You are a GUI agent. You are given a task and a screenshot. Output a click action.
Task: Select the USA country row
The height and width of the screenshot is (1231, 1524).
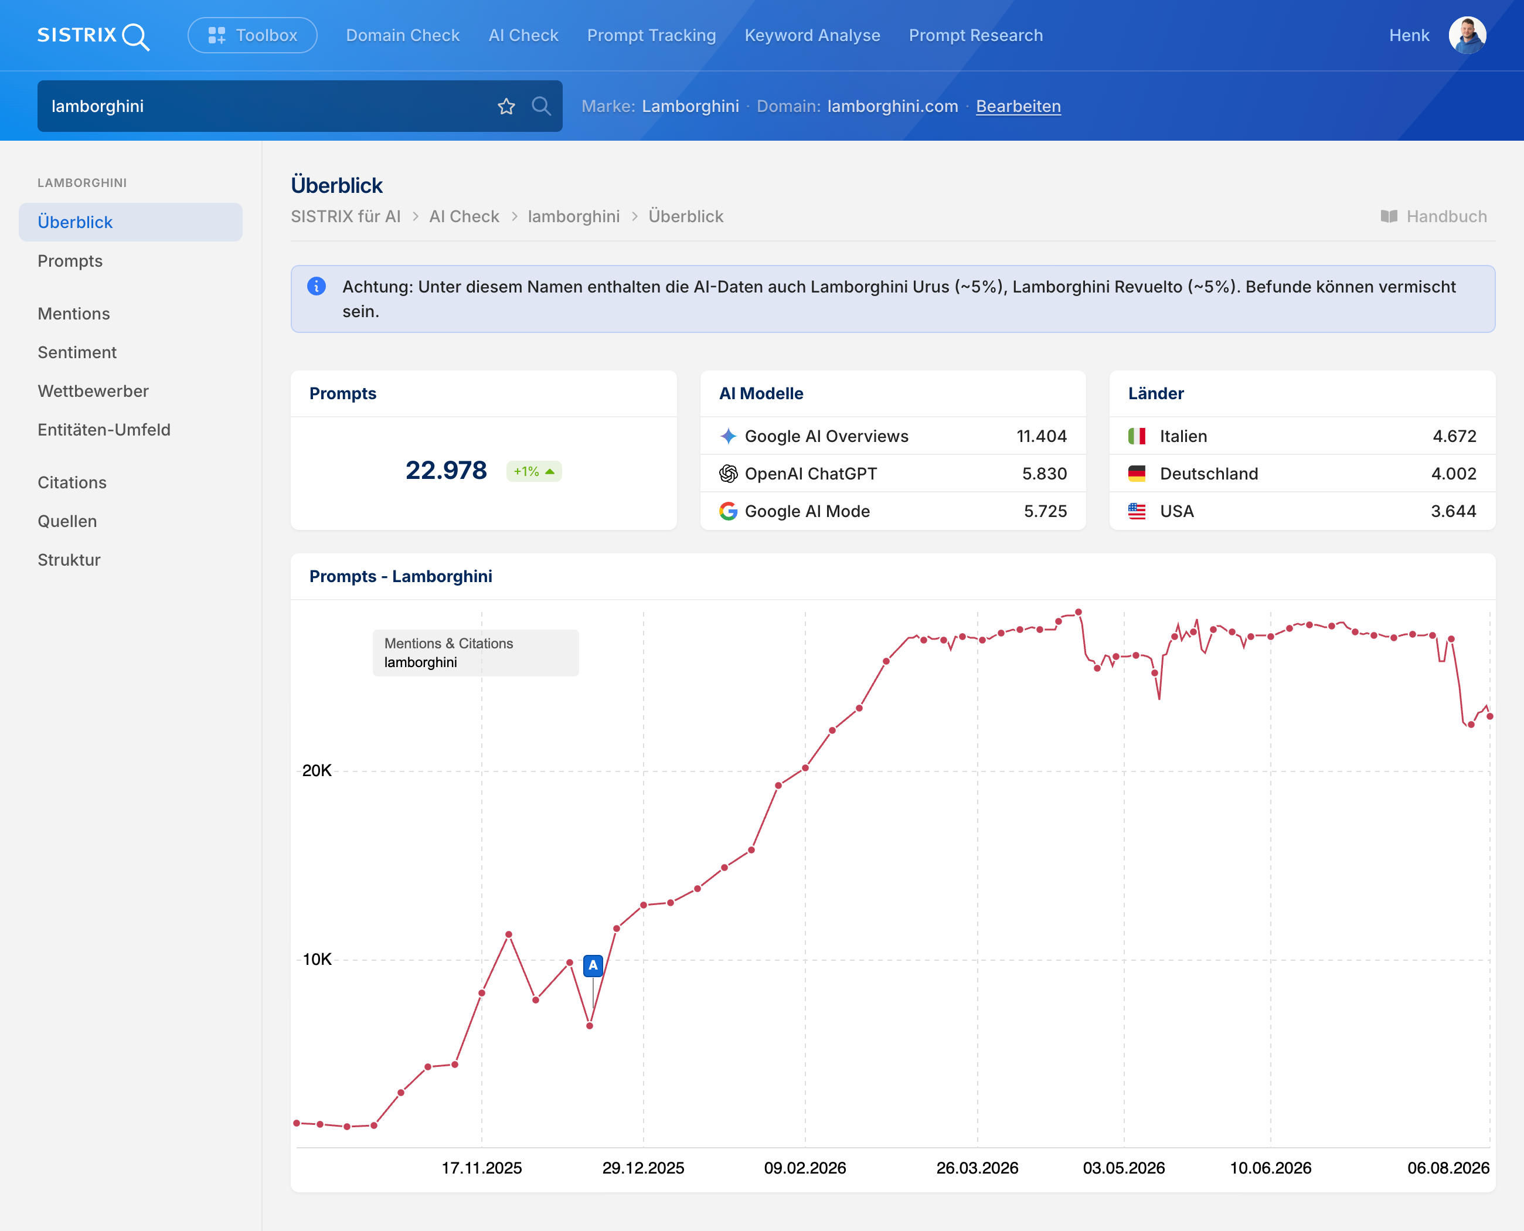coord(1302,511)
